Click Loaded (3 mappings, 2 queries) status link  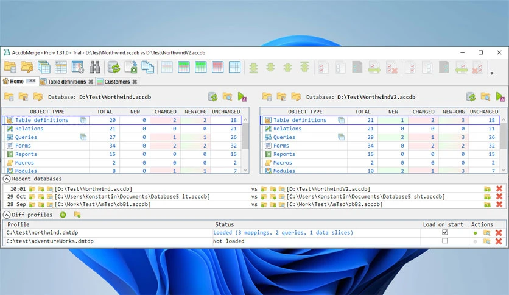click(x=283, y=233)
